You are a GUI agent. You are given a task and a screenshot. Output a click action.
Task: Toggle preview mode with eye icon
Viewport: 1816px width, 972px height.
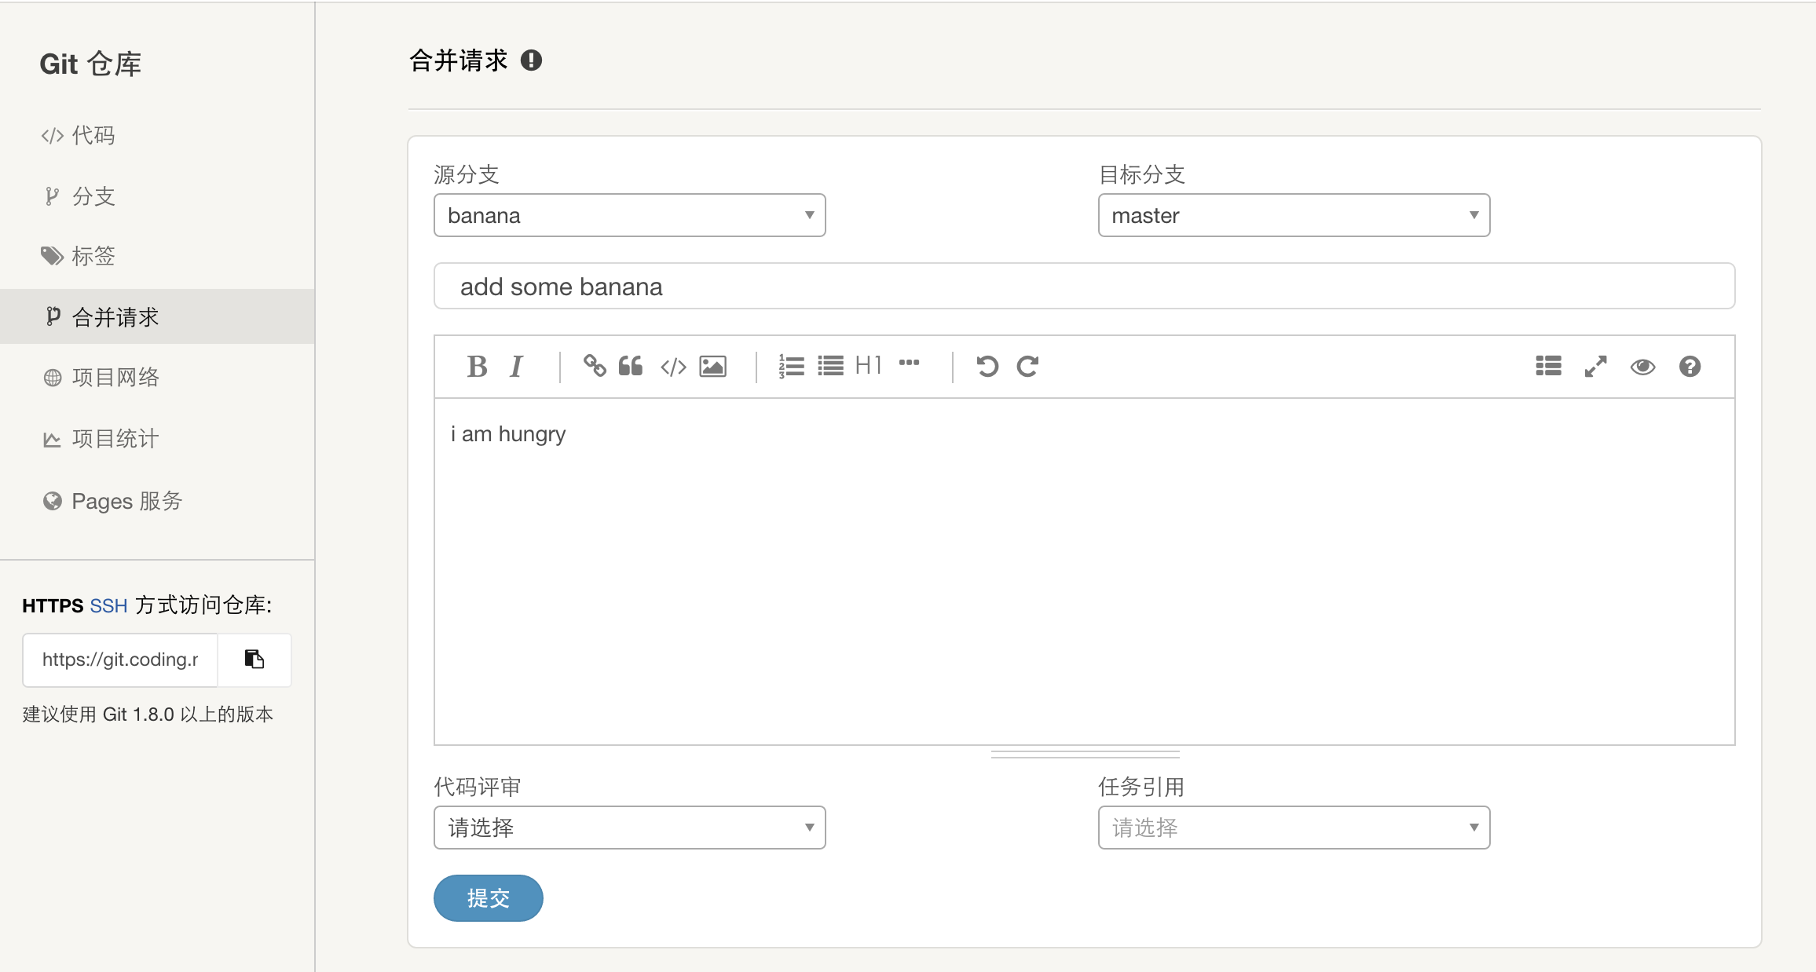(x=1642, y=367)
